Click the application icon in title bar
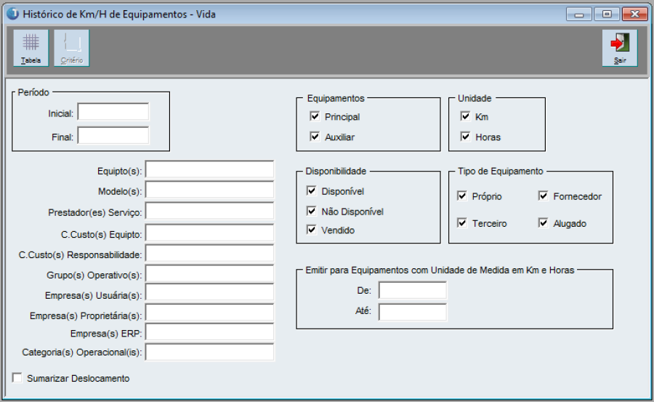Viewport: 654px width, 402px height. pyautogui.click(x=12, y=14)
